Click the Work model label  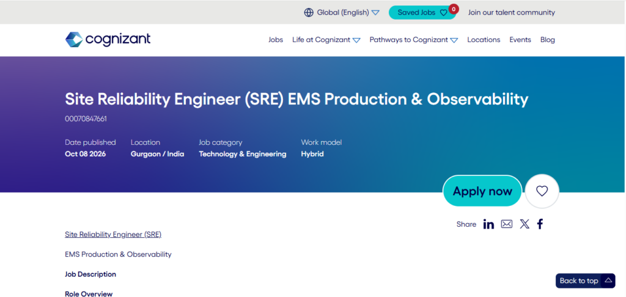[x=322, y=142]
